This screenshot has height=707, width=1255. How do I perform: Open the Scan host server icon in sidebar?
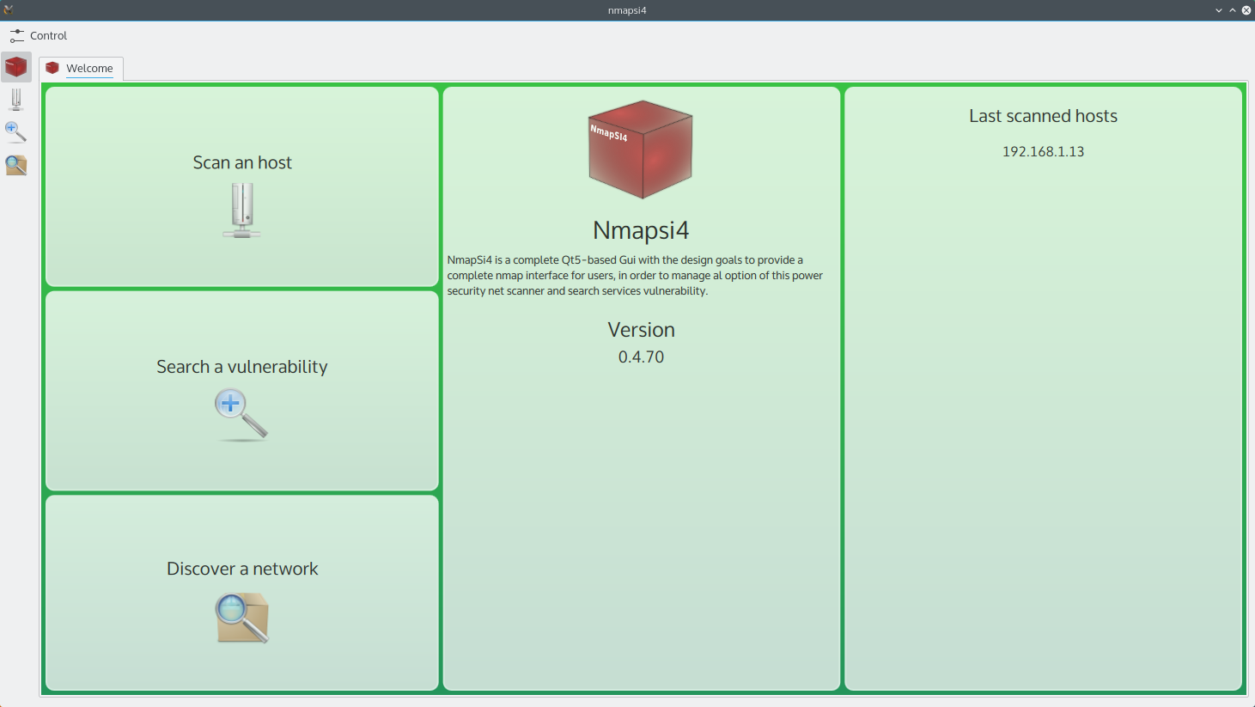[x=16, y=100]
